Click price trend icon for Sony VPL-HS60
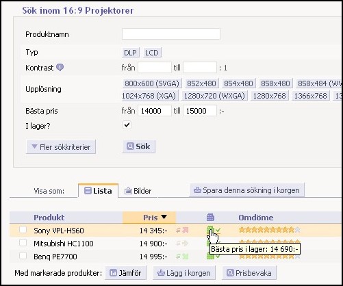Viewport: 343px width, 286px height. pos(182,231)
